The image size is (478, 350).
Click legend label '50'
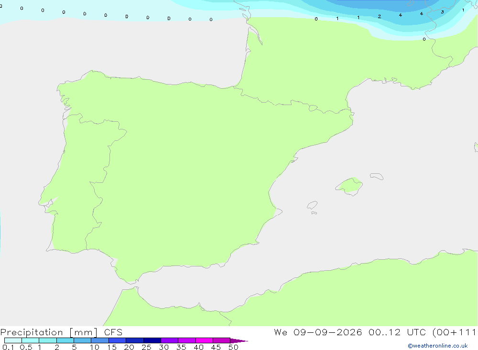234,347
